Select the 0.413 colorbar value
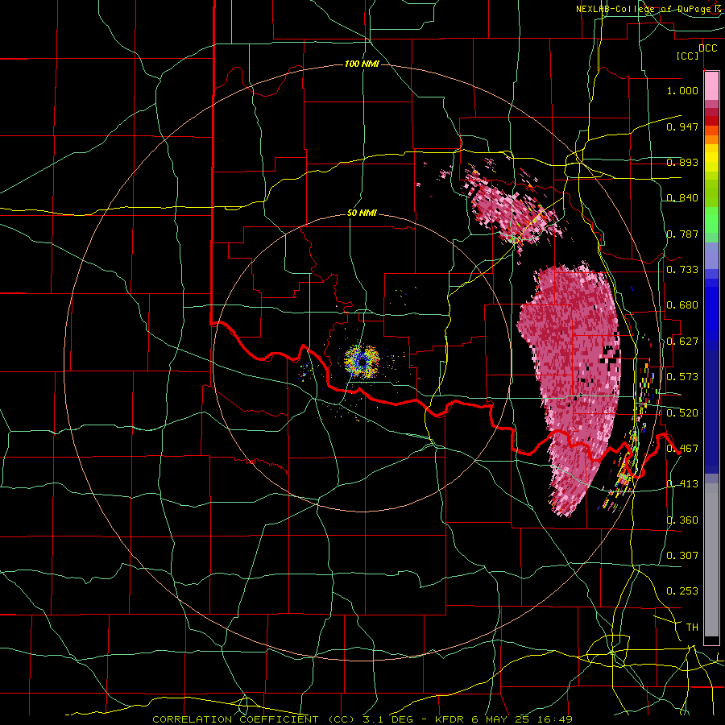 pos(682,484)
